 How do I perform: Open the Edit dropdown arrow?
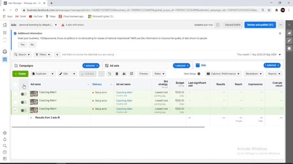(x=74, y=74)
